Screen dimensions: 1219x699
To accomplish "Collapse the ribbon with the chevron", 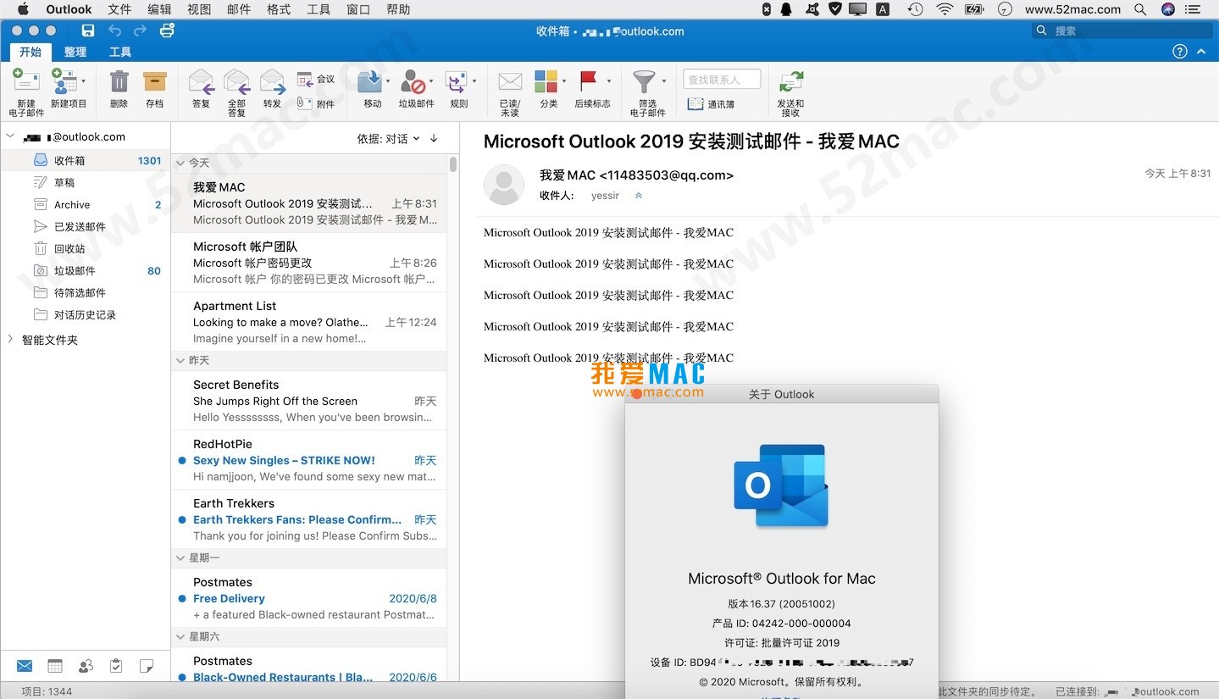I will [1201, 52].
